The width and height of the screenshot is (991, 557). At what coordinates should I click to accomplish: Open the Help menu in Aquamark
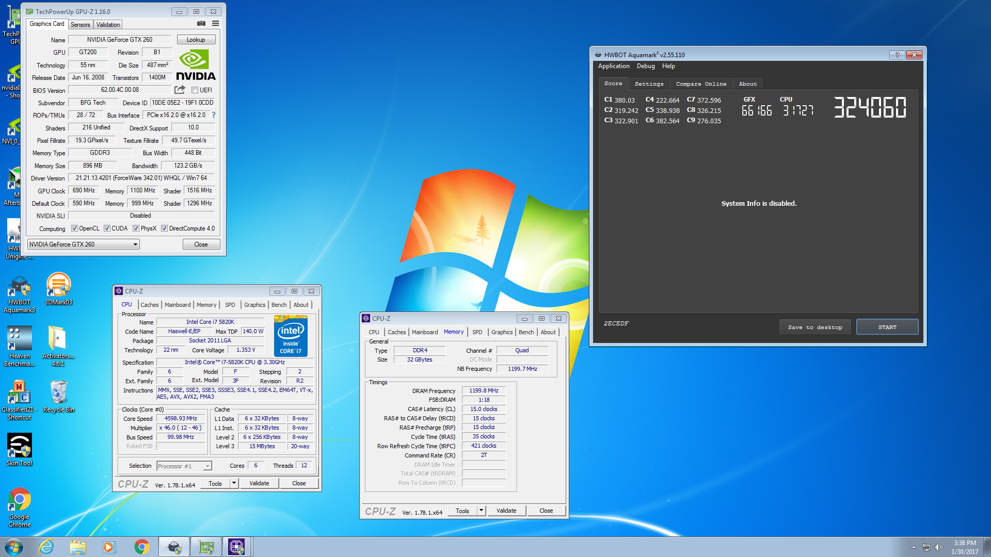click(x=668, y=66)
